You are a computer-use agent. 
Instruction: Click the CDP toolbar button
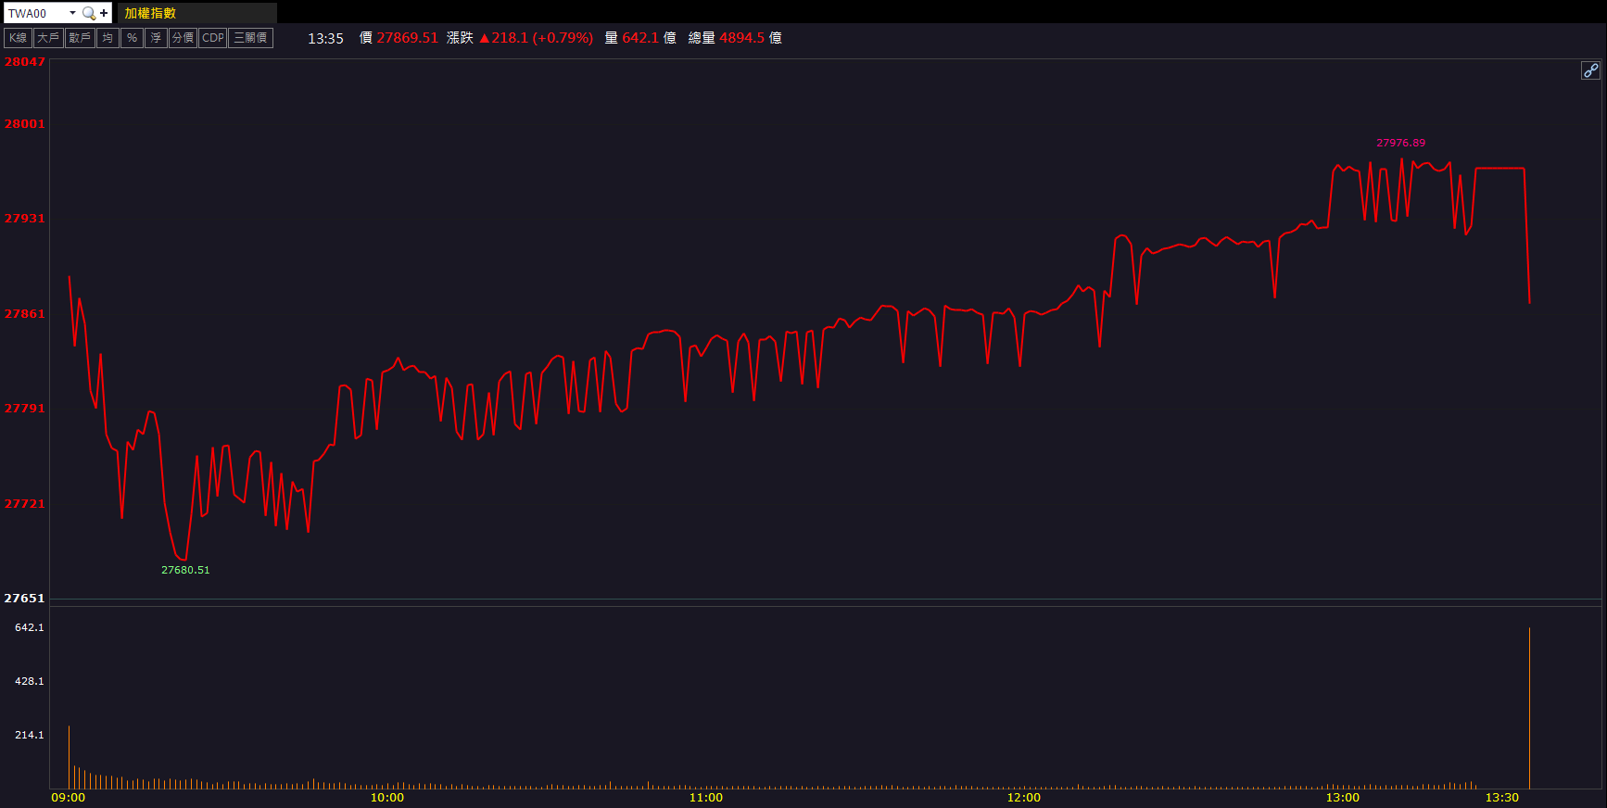point(213,38)
